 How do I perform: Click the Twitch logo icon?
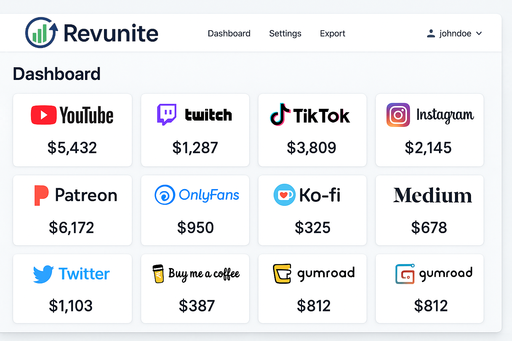click(x=166, y=115)
